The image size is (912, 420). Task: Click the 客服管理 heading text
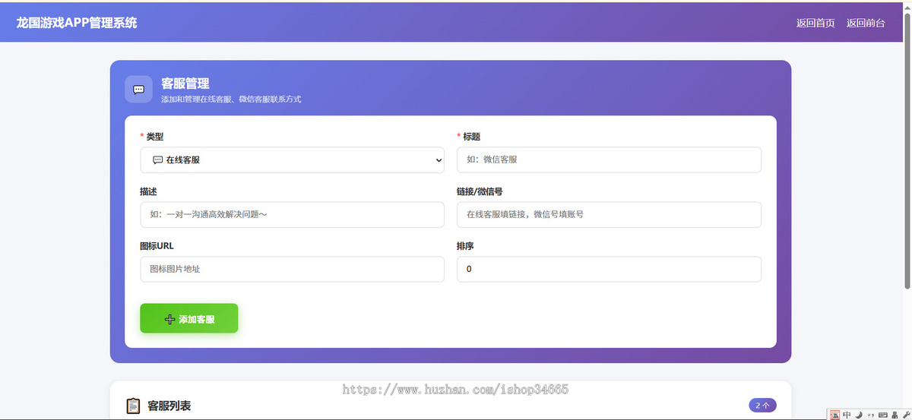click(185, 84)
